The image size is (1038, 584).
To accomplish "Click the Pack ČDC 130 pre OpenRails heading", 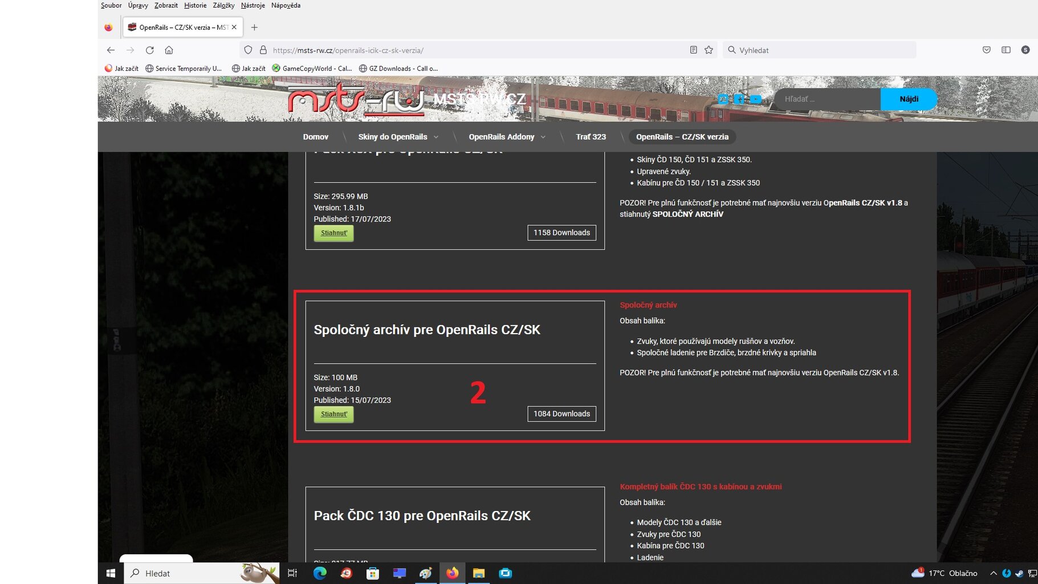I will coord(422,516).
